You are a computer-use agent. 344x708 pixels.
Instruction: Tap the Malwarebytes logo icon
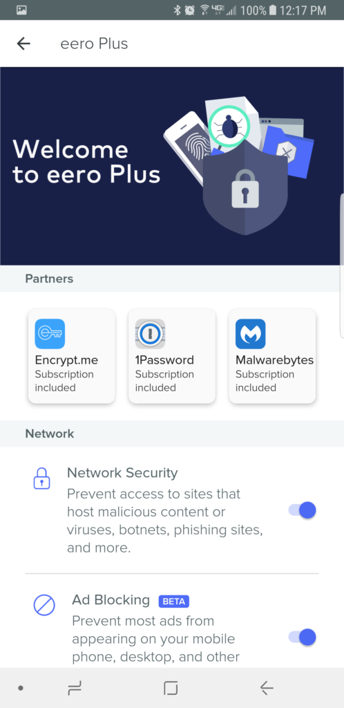point(250,334)
